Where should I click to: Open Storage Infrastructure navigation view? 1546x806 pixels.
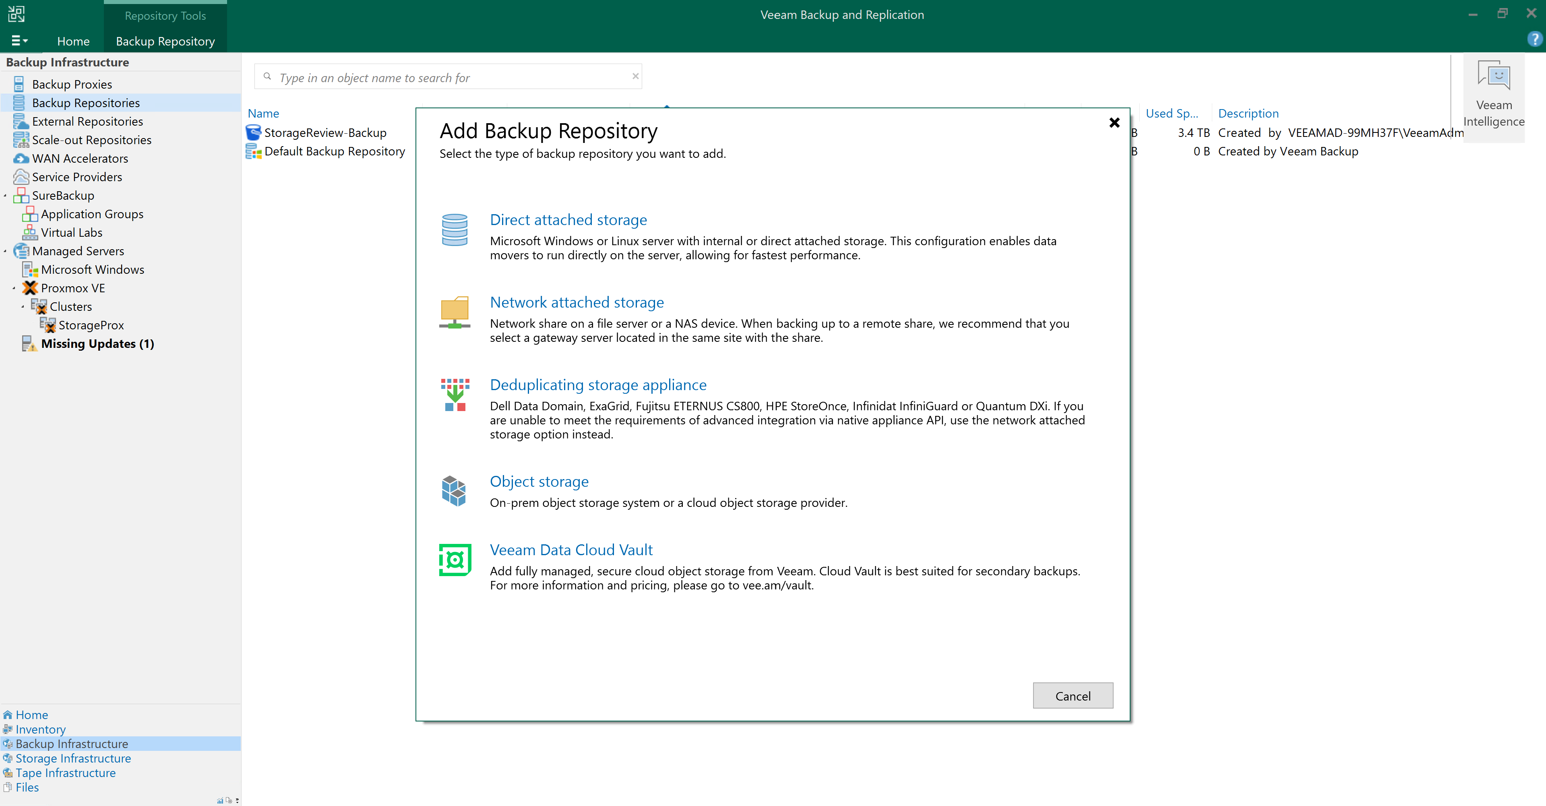pos(72,758)
